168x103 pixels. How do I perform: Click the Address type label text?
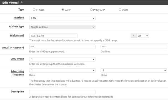pos(16,26)
